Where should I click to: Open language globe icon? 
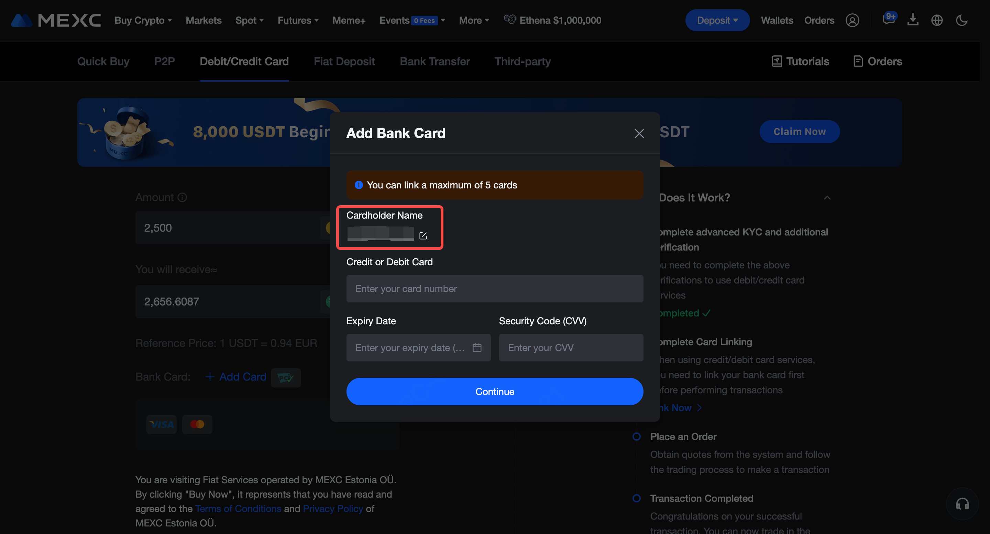[937, 20]
